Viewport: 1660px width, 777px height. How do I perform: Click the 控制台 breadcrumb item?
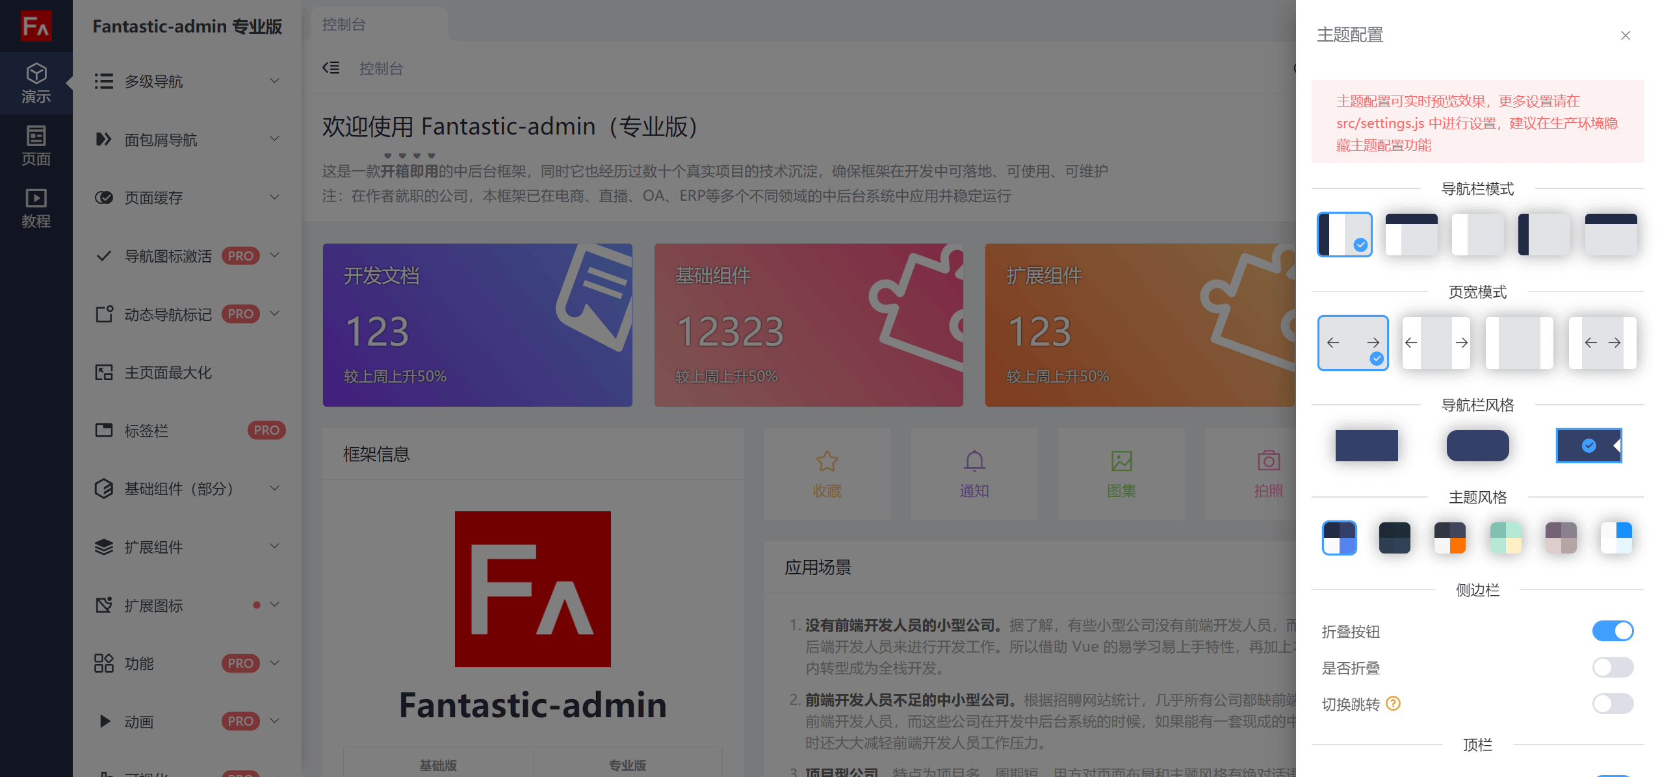[381, 68]
